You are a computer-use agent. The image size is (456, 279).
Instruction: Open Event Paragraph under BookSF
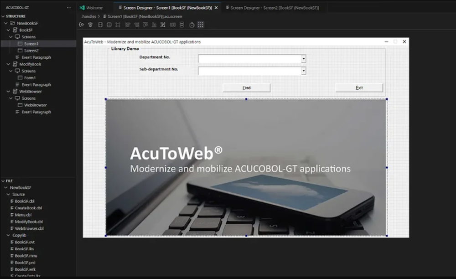(x=36, y=57)
